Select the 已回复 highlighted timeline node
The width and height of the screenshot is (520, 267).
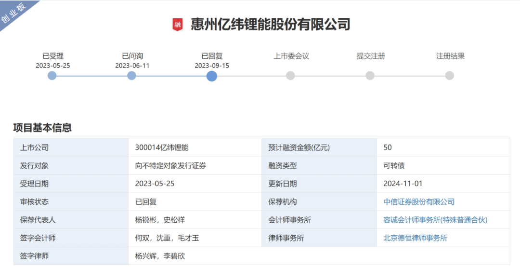[x=211, y=76]
